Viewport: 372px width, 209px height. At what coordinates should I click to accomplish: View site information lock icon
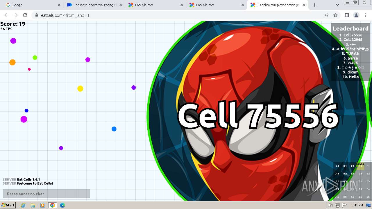[x=36, y=15]
